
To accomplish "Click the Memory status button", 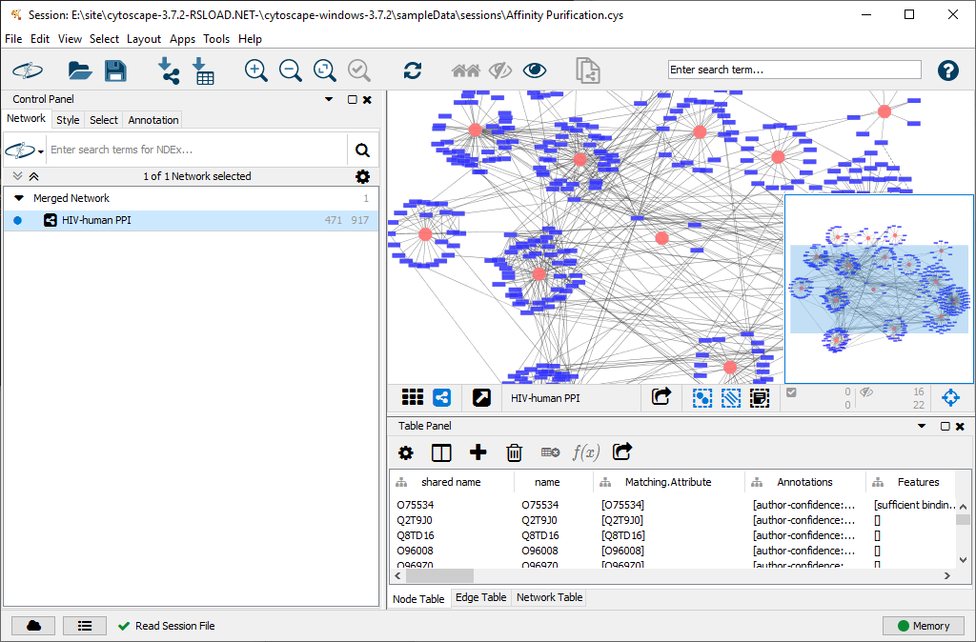I will (x=923, y=626).
